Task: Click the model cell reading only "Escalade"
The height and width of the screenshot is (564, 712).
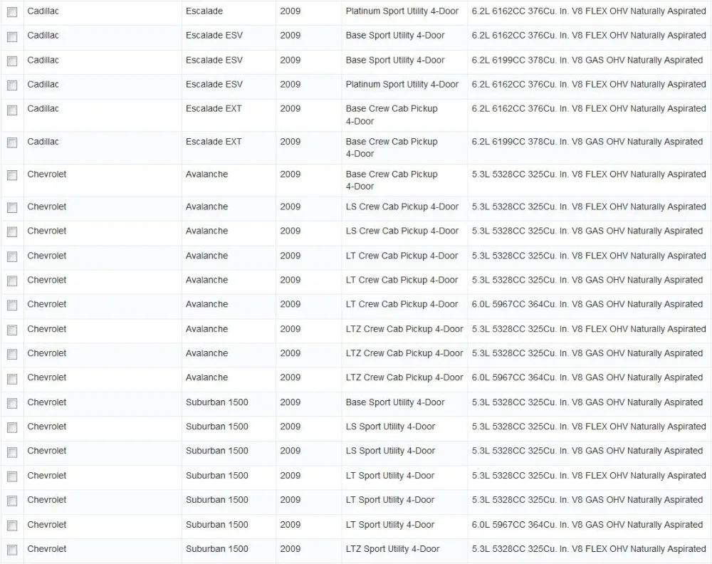Action: point(204,11)
